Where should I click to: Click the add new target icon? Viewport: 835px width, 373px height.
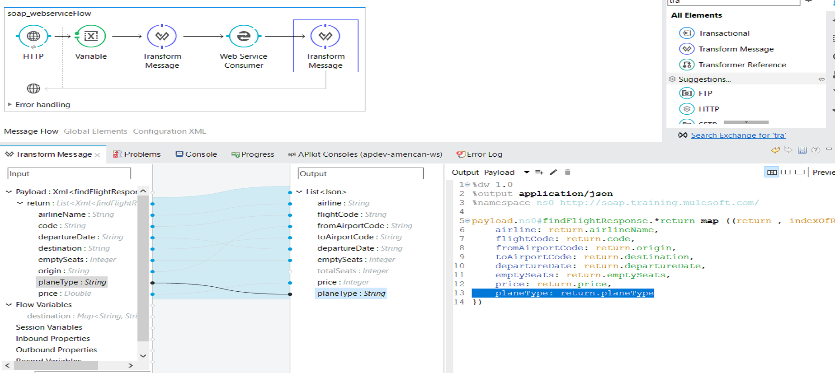pos(539,172)
